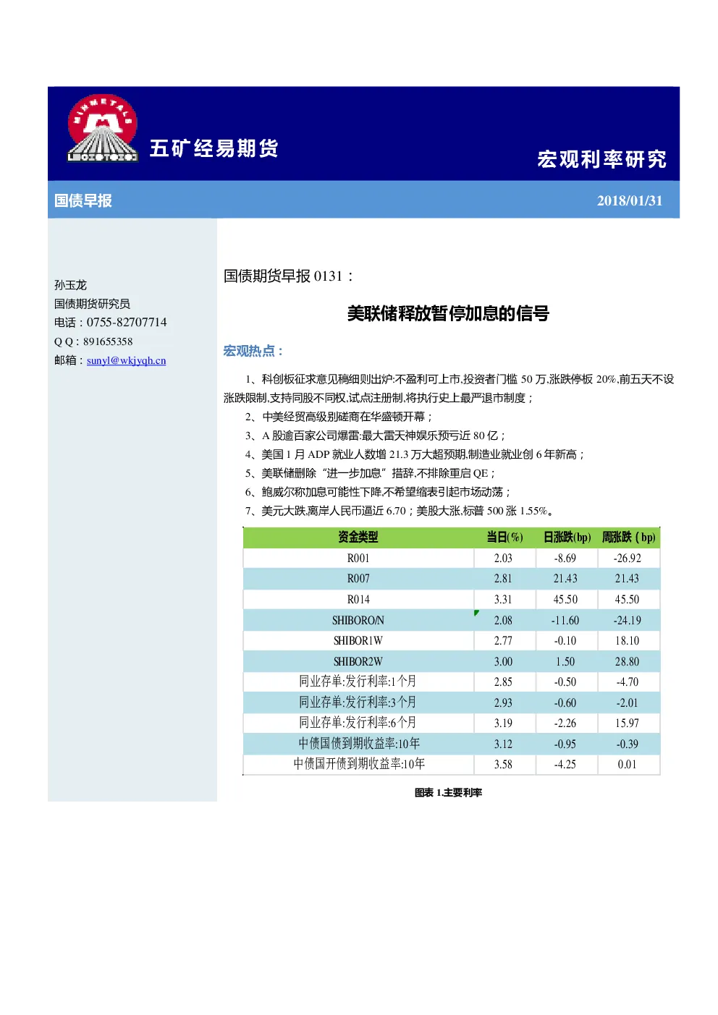Viewport: 718px width, 1015px height.
Task: Select the headline 美联储释放暂停加息的信号
Action: click(x=448, y=313)
